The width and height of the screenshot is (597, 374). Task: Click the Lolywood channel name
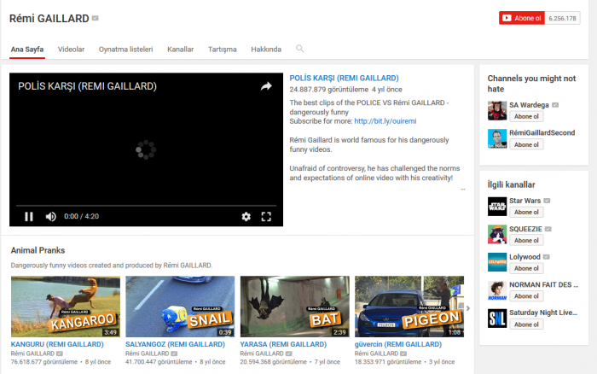525,257
